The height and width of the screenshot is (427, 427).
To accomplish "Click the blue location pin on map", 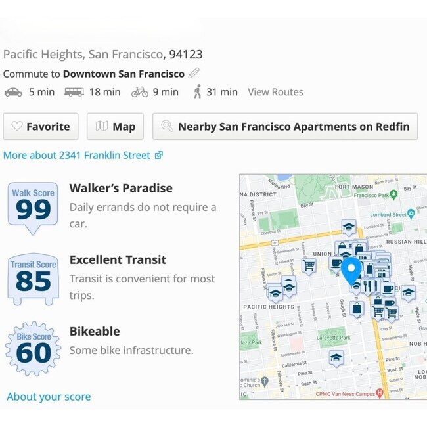I will (352, 268).
